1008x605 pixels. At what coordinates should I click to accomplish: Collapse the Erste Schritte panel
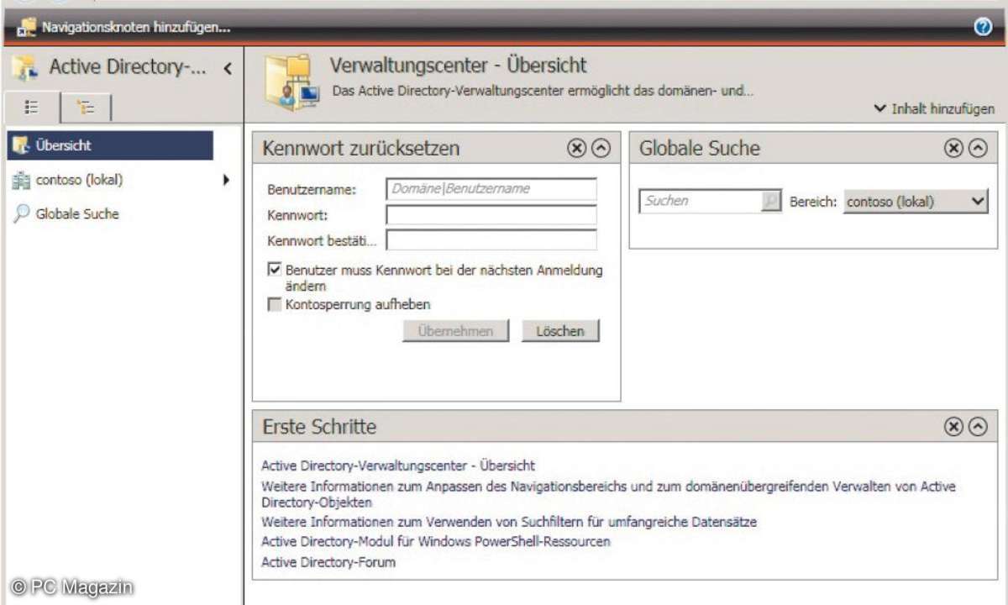[978, 427]
